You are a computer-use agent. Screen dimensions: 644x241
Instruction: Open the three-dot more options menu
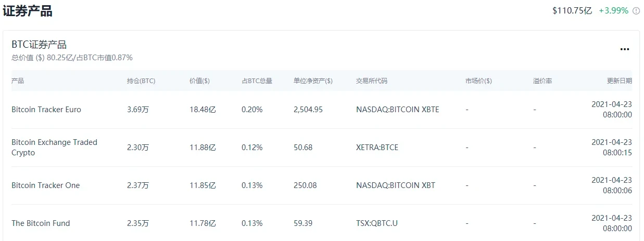(625, 49)
